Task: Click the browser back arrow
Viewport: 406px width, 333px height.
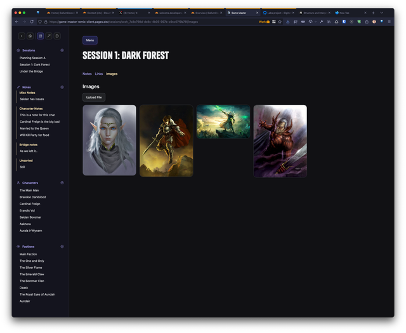Action: click(17, 22)
